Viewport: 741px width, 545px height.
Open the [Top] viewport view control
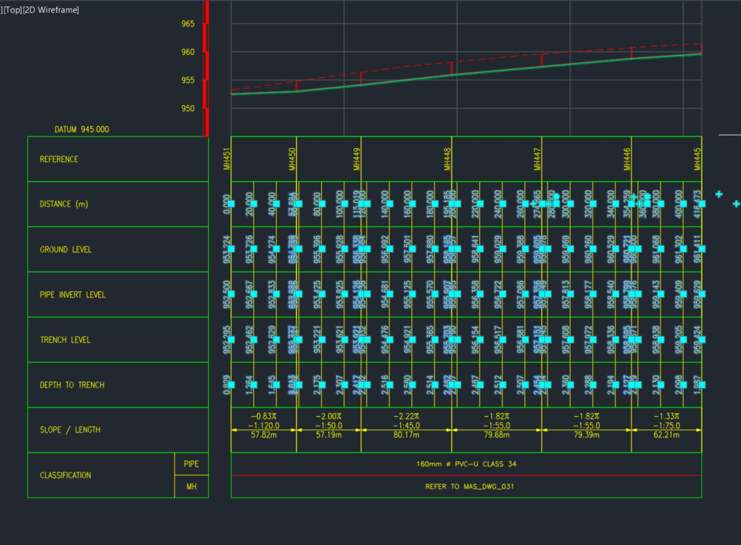point(11,10)
